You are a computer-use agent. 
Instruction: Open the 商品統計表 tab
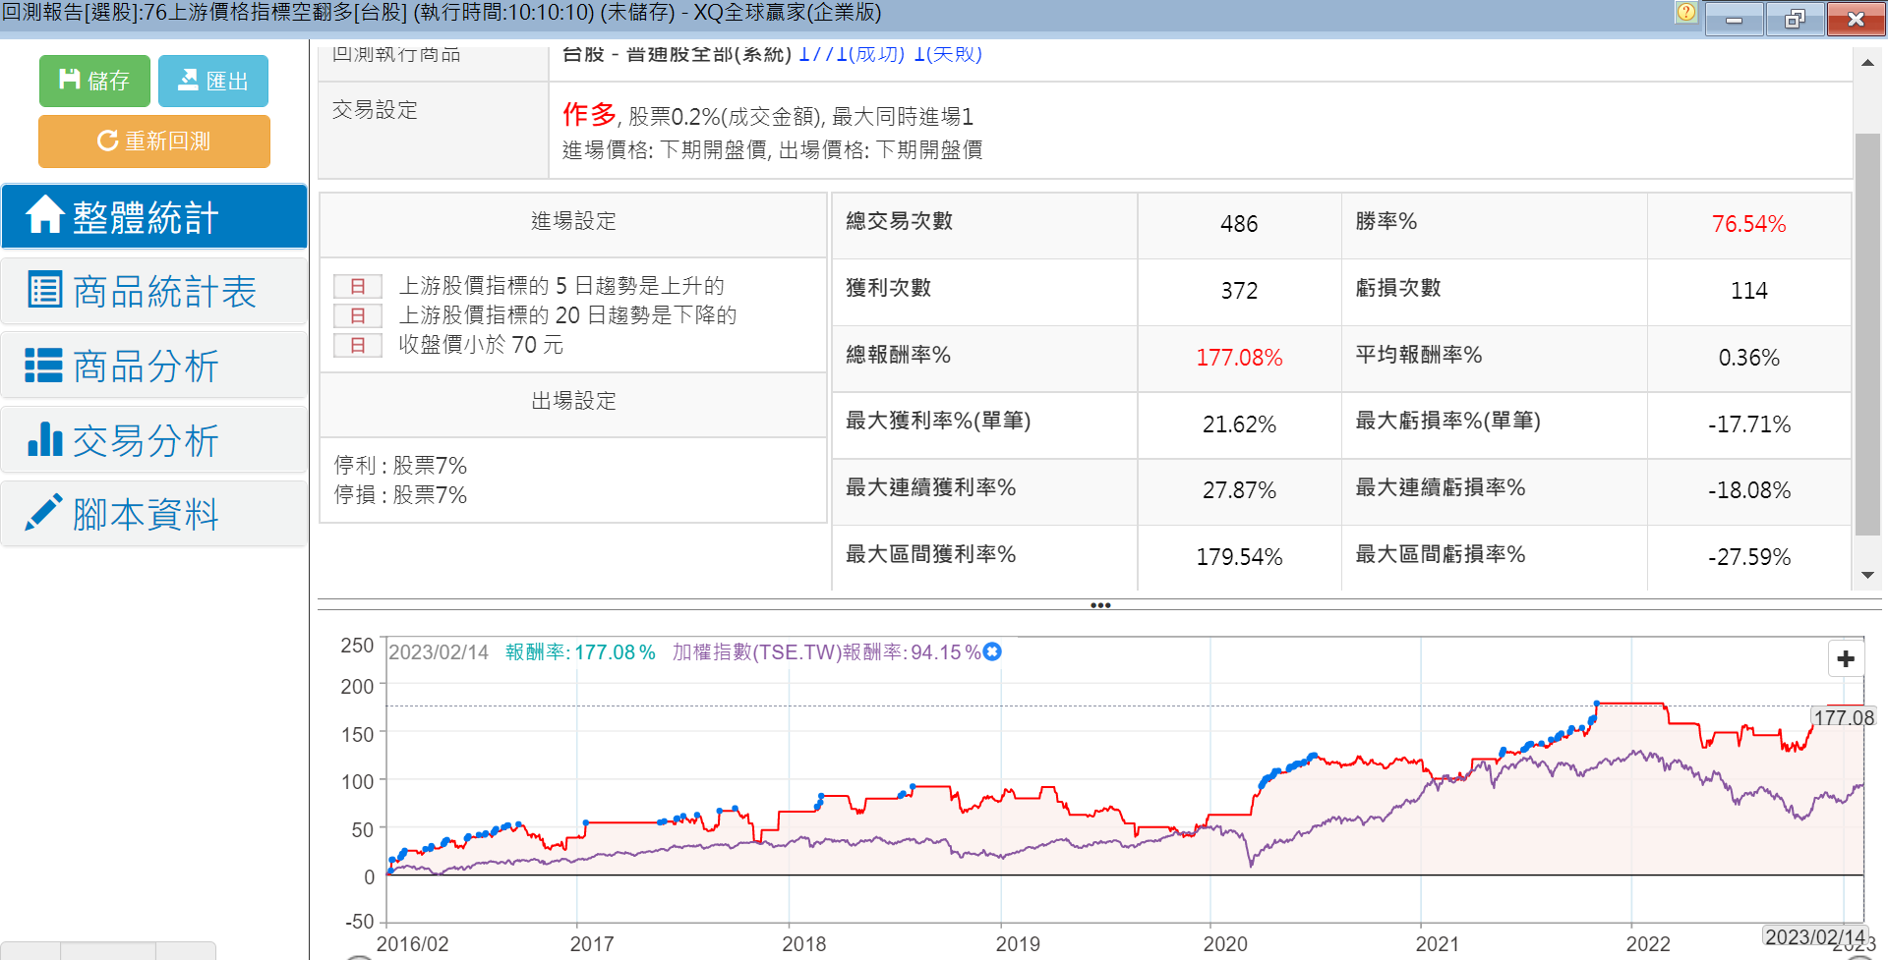(x=154, y=291)
